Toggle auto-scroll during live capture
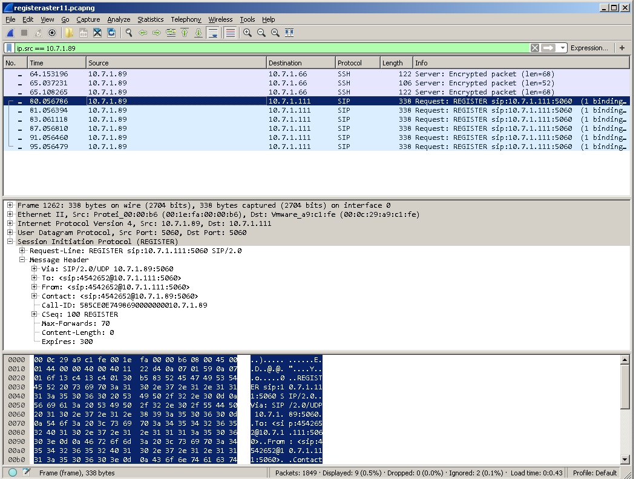The height and width of the screenshot is (479, 636). tap(213, 33)
